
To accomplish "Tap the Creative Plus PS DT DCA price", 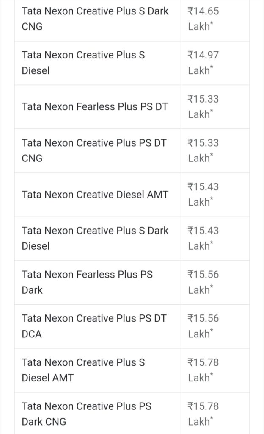I will (203, 326).
